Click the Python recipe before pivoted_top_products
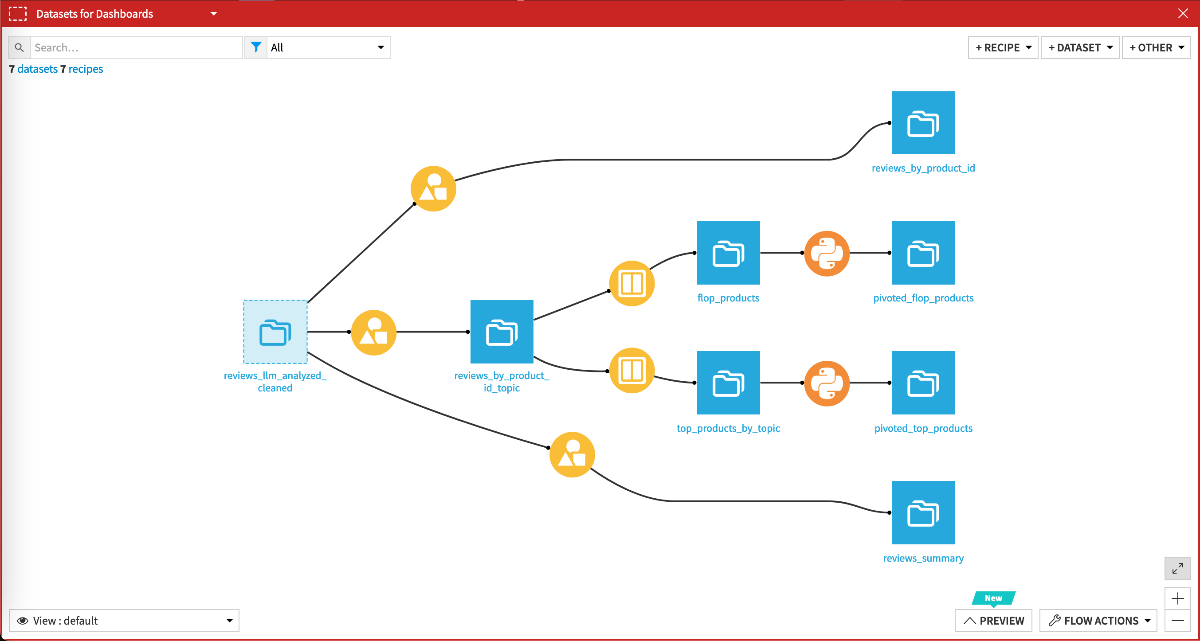The height and width of the screenshot is (641, 1200). tap(827, 383)
